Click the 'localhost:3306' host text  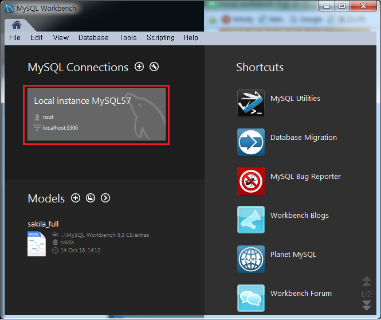click(x=61, y=128)
